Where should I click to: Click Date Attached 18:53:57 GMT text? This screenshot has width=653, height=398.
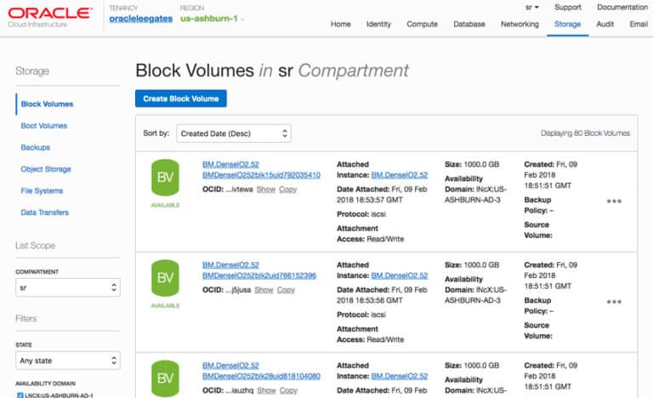[382, 195]
